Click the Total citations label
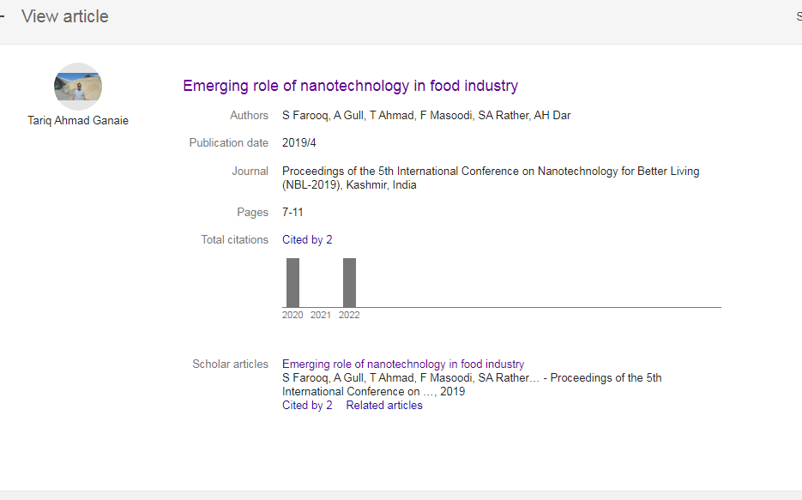Screen dimensions: 802x500 234,240
